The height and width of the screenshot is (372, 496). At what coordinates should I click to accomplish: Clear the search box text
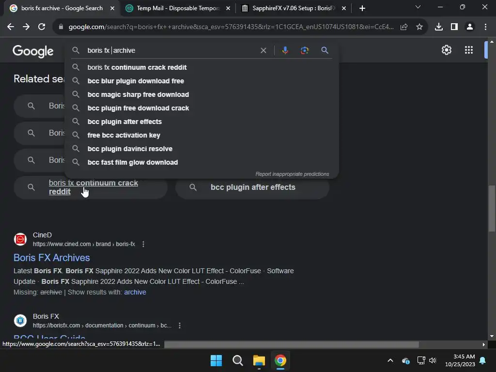(x=263, y=50)
